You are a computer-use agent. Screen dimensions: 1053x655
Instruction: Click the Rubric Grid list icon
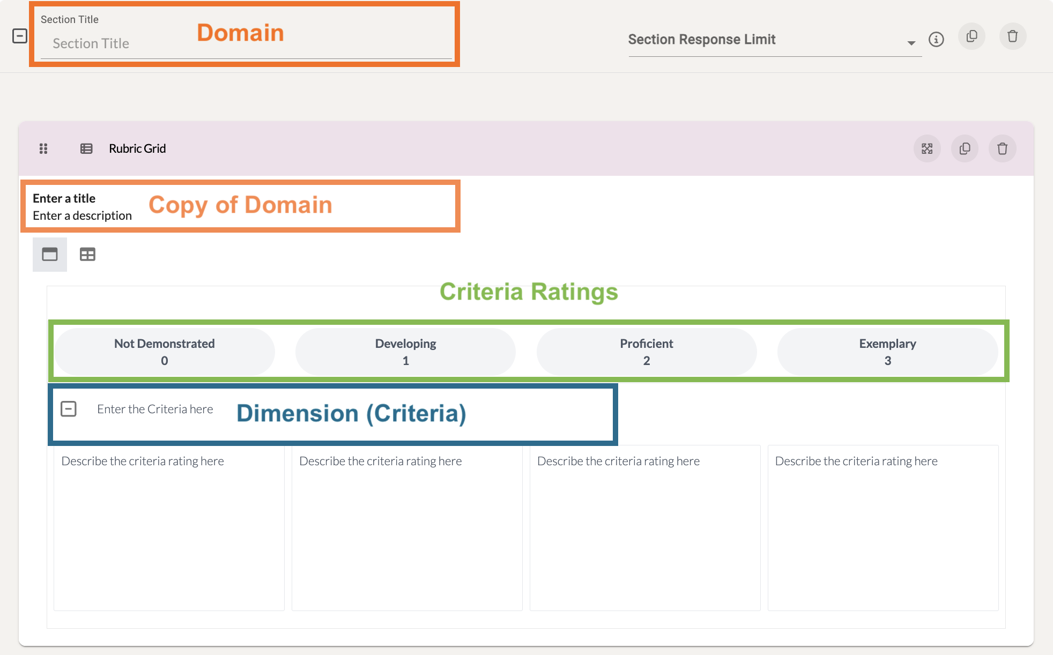(x=86, y=148)
